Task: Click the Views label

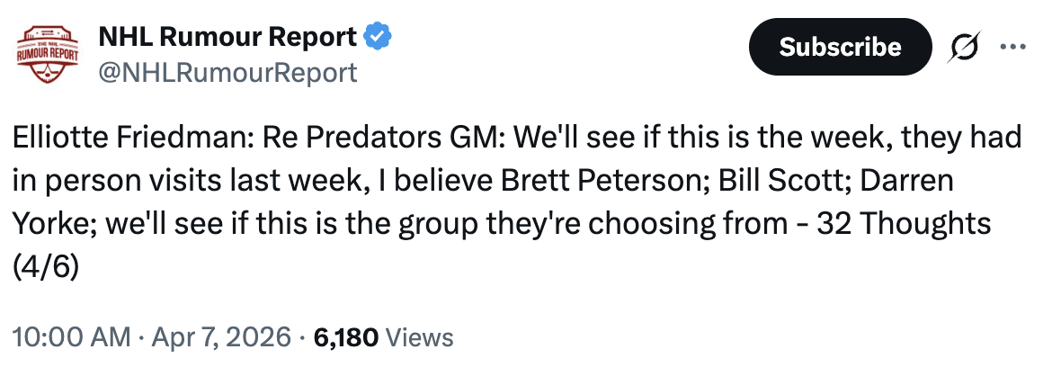Action: coord(419,338)
